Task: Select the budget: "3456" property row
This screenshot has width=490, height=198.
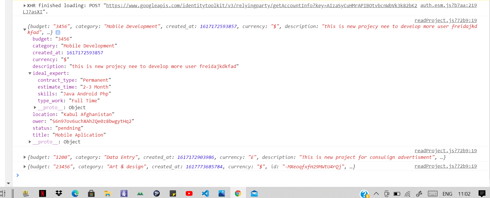Action: click(52, 39)
